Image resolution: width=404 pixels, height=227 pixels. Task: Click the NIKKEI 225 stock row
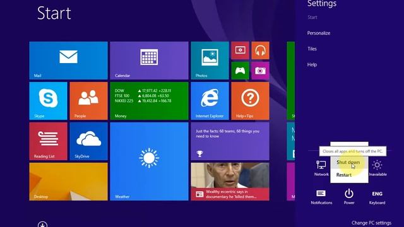pos(143,101)
